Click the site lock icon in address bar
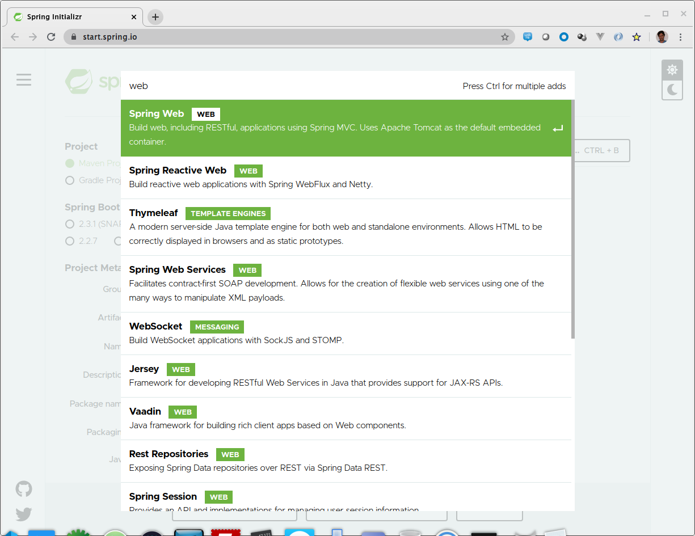The image size is (695, 536). [73, 37]
